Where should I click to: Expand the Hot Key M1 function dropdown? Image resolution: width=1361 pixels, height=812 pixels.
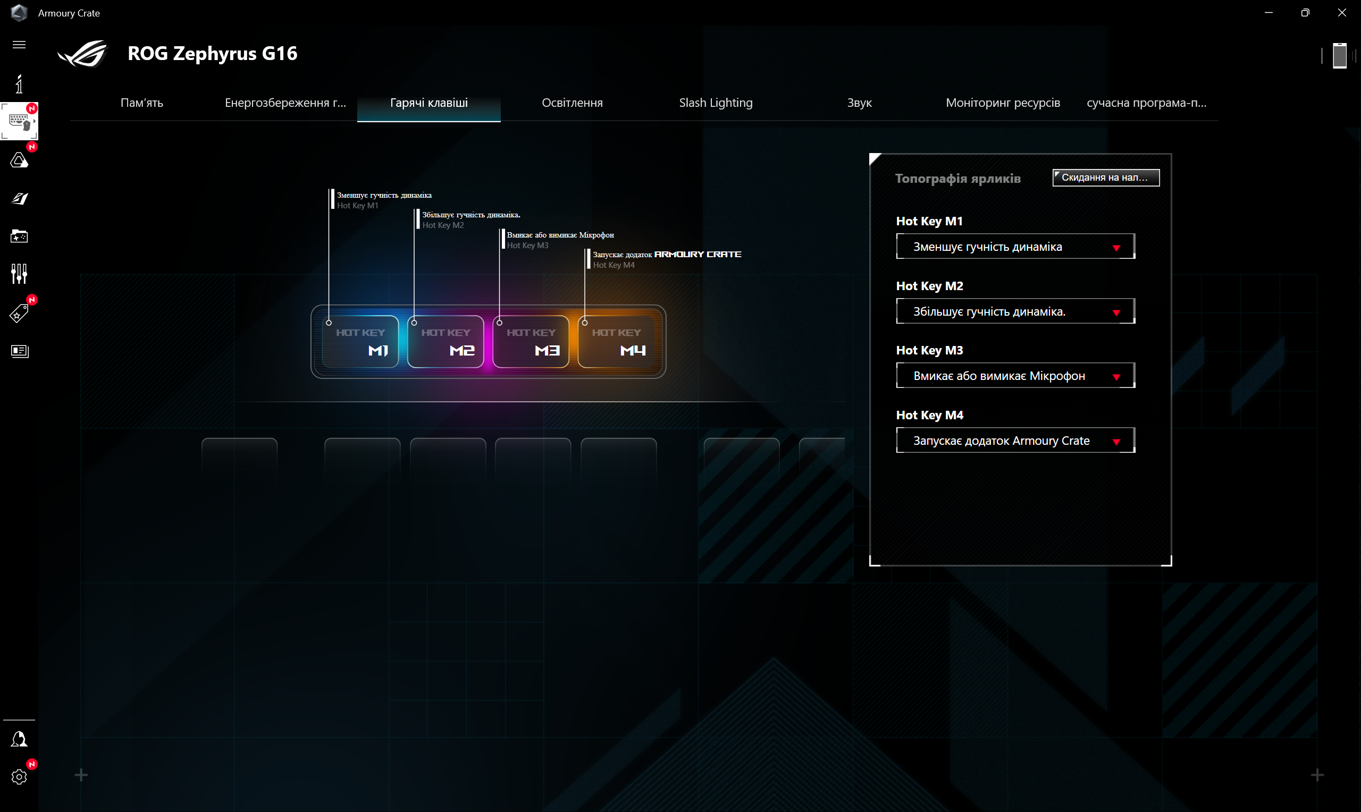(1014, 247)
